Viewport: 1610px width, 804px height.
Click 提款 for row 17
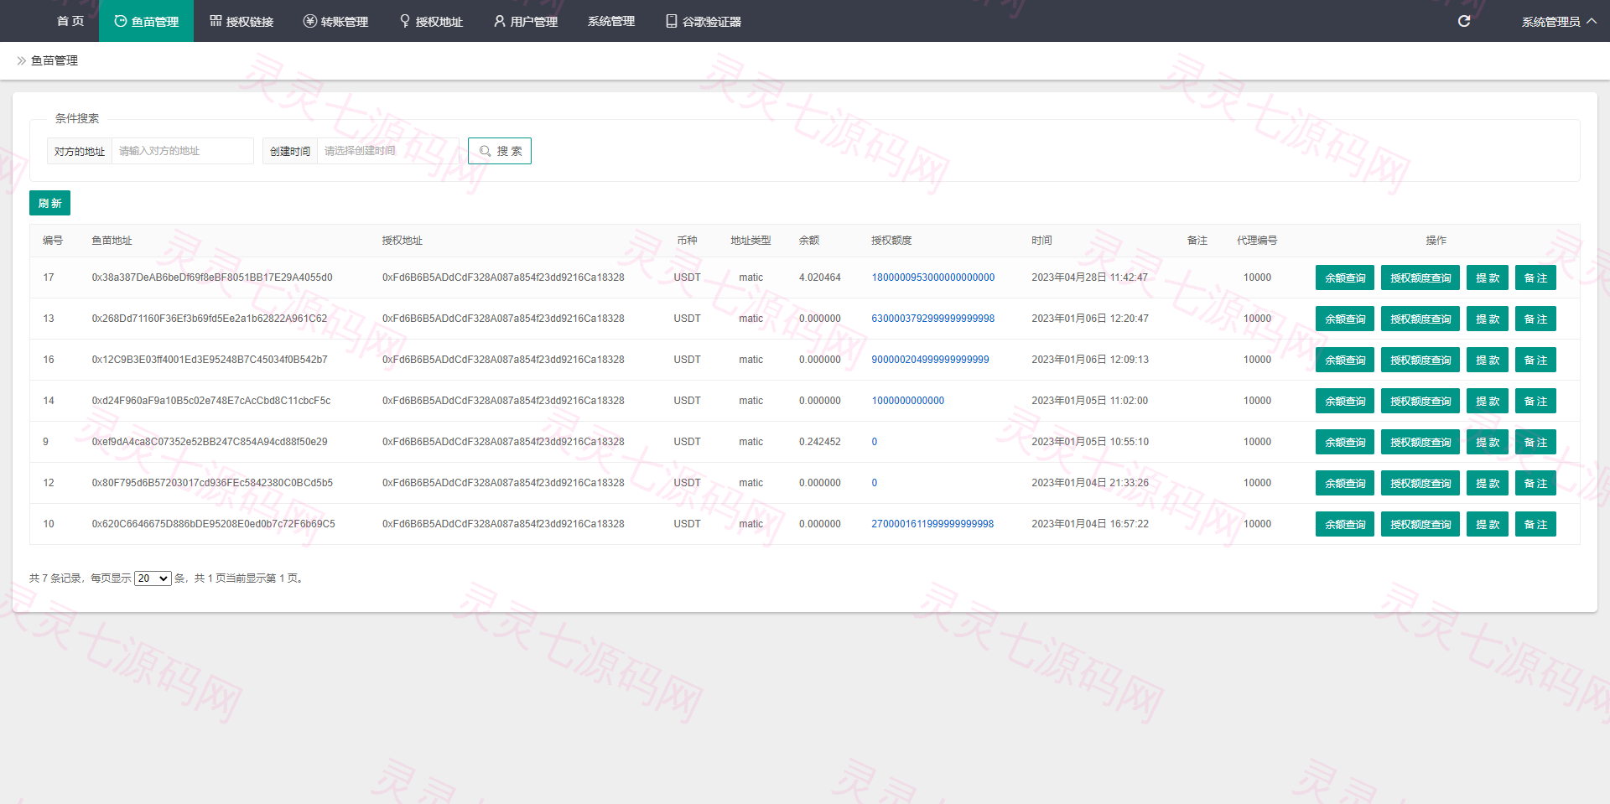[1488, 278]
